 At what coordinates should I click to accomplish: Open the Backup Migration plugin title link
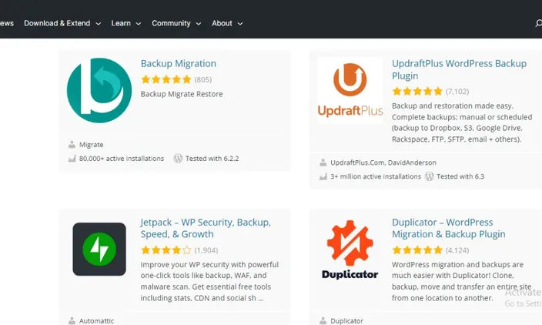(x=179, y=64)
